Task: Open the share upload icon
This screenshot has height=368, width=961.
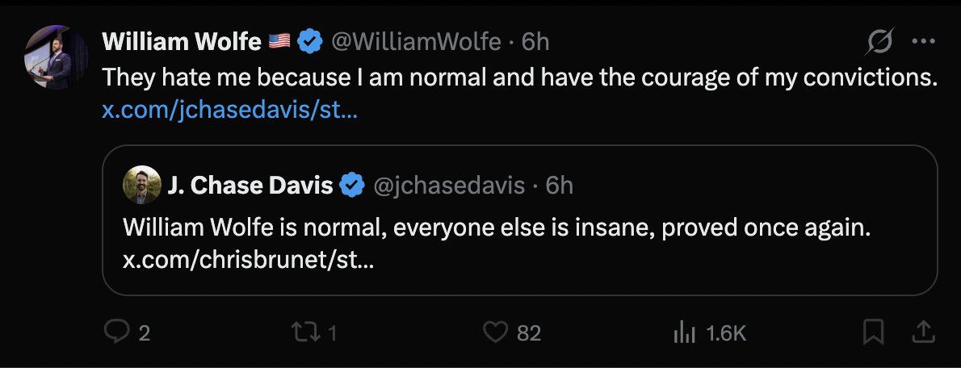Action: [923, 332]
